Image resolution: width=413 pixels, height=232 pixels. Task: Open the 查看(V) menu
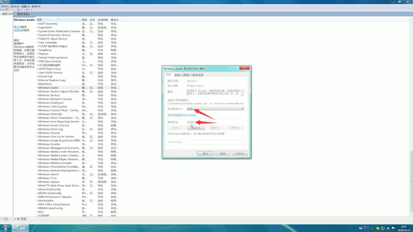[x=26, y=6]
